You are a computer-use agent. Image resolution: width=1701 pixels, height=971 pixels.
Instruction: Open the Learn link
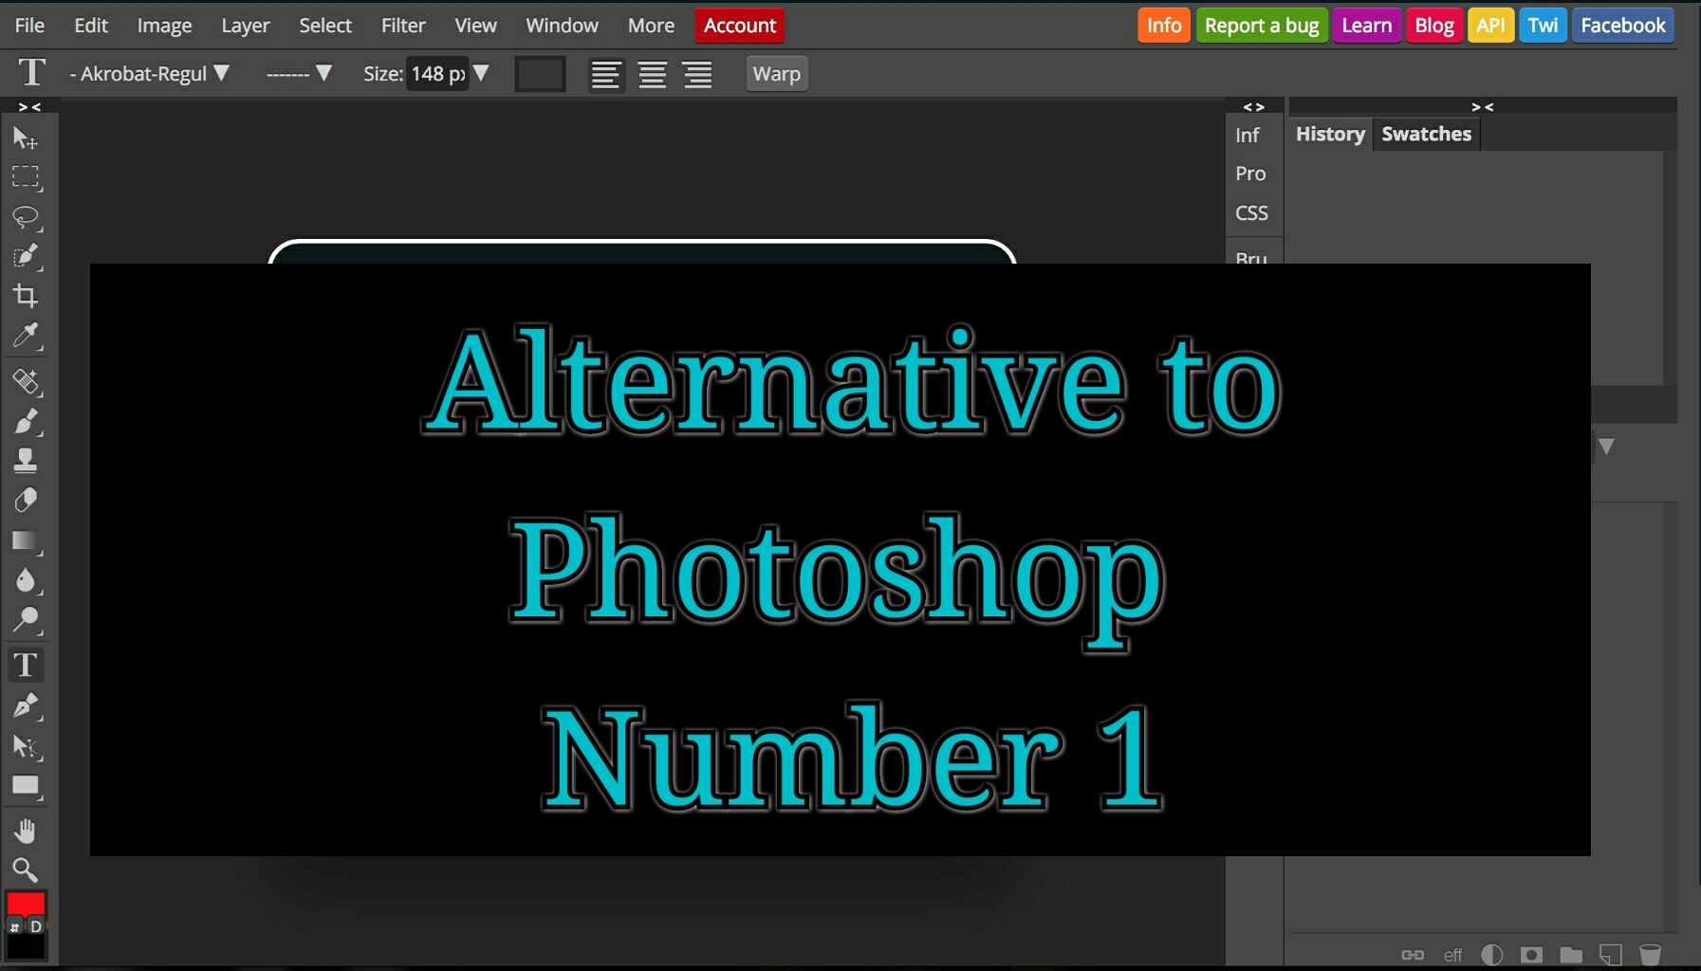[x=1366, y=26]
